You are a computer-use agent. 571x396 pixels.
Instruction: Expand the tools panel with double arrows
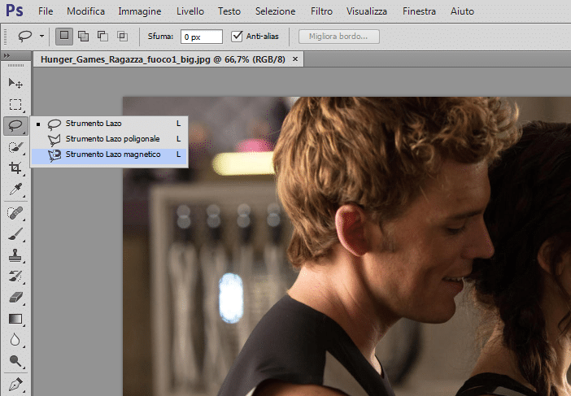pos(8,55)
